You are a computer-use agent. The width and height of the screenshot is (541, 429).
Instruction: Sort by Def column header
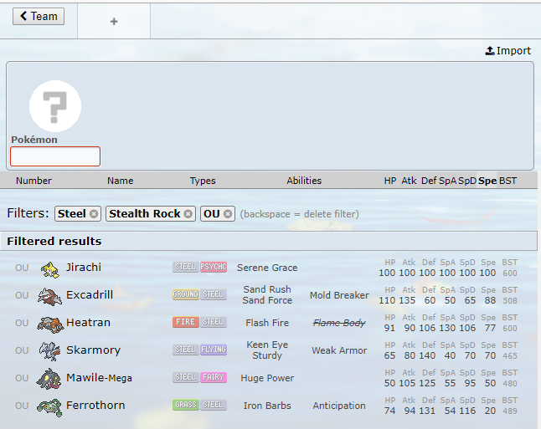click(429, 181)
